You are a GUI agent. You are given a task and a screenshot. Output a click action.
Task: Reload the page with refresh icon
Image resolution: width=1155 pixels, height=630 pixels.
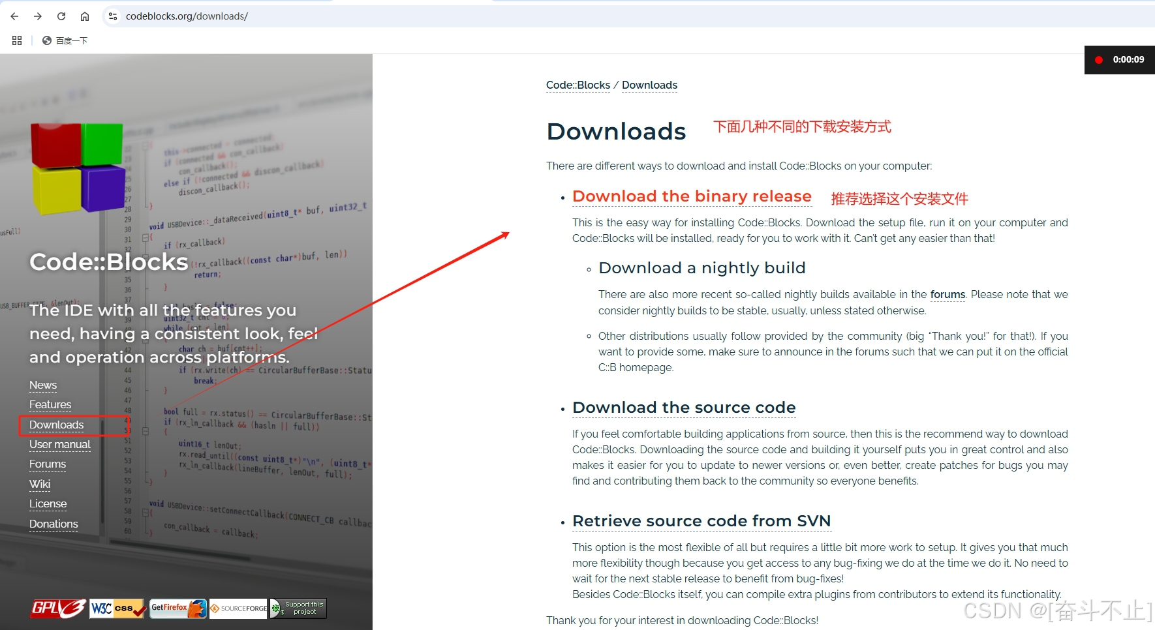[61, 16]
